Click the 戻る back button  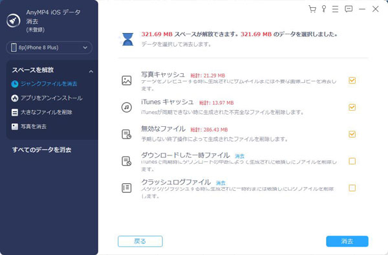[x=140, y=241]
